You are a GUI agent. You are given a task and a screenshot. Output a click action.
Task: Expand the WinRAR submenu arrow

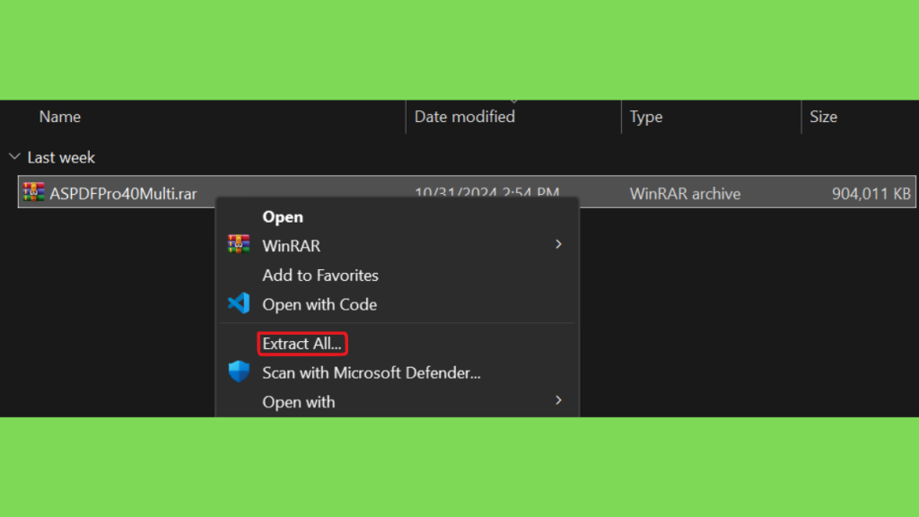pos(558,244)
